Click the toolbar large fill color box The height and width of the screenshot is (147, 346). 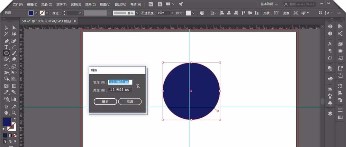pos(7,122)
